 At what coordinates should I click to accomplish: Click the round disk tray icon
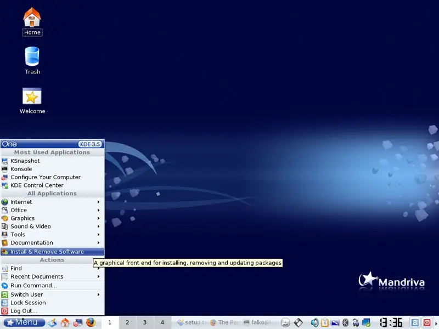(x=285, y=322)
